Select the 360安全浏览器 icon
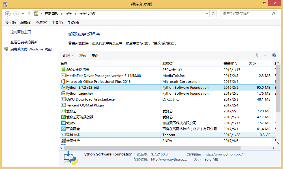The width and height of the screenshot is (283, 169). pyautogui.click(x=63, y=70)
